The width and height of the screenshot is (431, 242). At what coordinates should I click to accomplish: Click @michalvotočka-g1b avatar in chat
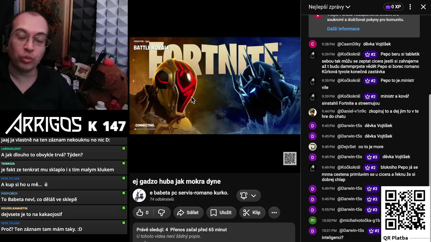pos(312,220)
